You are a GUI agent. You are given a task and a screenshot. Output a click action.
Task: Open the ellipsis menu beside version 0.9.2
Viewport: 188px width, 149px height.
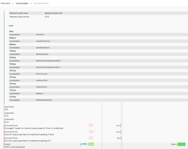(52, 17)
